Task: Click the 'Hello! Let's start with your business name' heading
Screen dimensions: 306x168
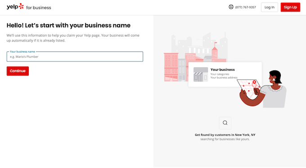Action: 68,26
